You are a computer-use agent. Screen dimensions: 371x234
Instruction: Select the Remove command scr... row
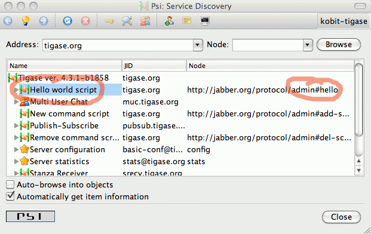[181, 137]
